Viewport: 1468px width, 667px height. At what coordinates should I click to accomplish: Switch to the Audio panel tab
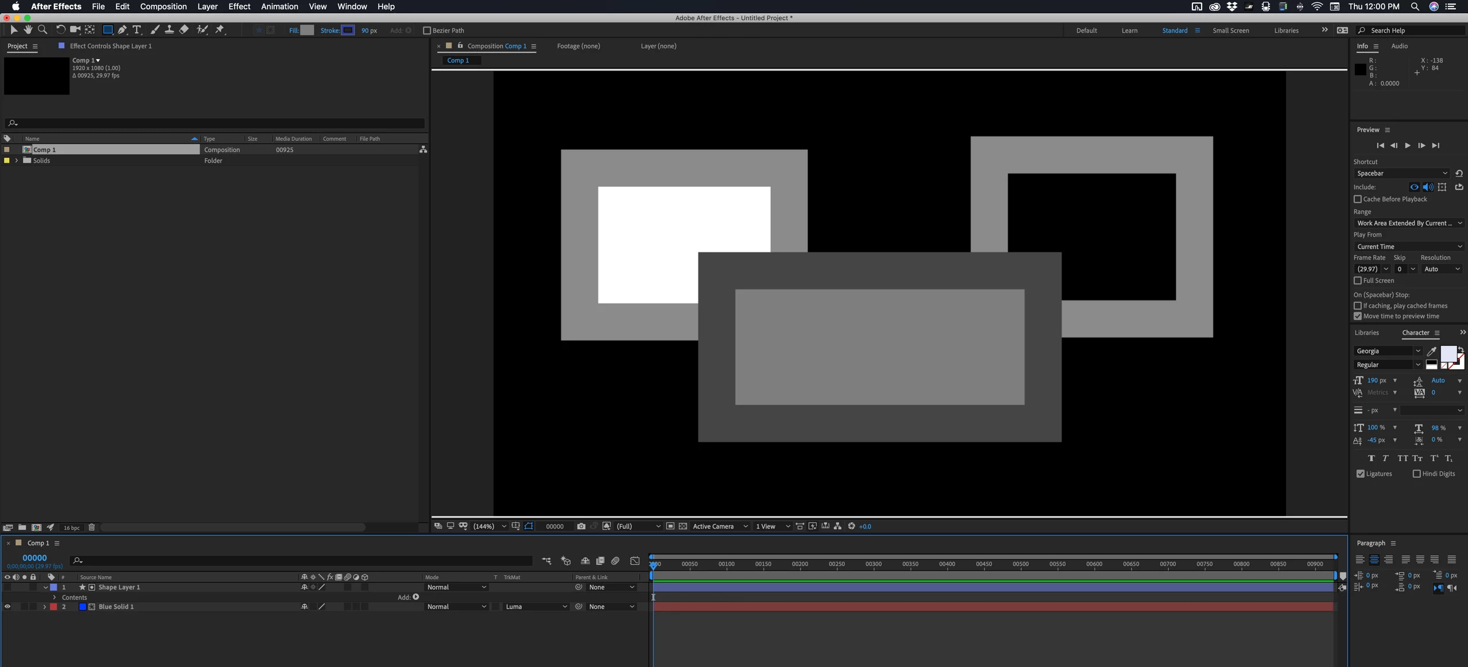tap(1399, 46)
